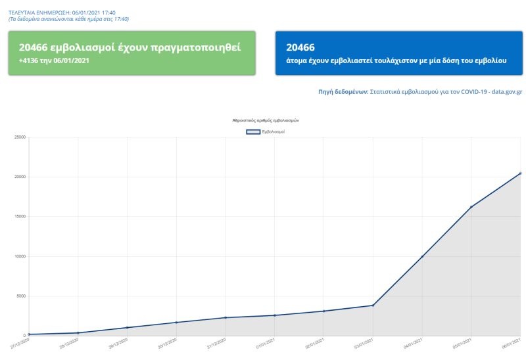The width and height of the screenshot is (526, 362).
Task: Select the chart data point for 04/01/2021
Action: 422,256
